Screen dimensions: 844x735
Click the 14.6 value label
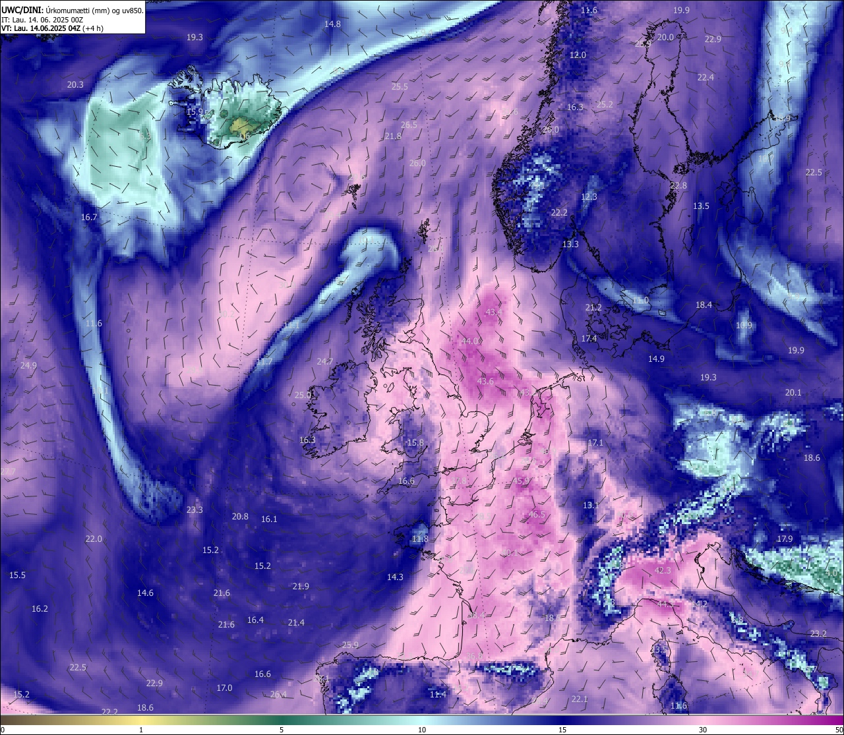145,593
